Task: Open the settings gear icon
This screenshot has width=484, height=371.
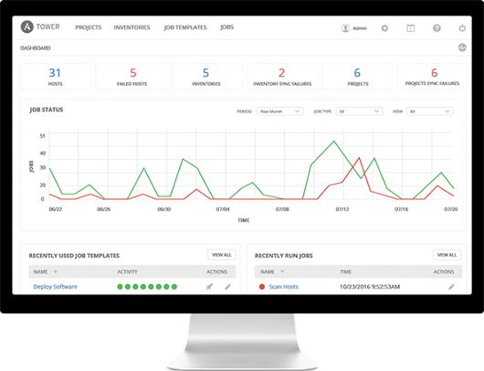Action: coord(384,28)
